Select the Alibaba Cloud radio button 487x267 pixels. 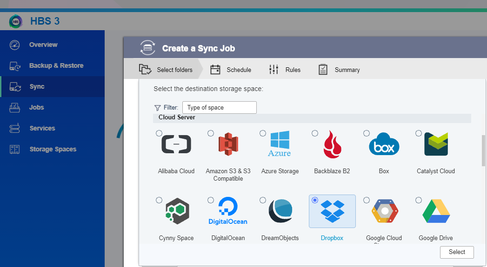pos(159,133)
